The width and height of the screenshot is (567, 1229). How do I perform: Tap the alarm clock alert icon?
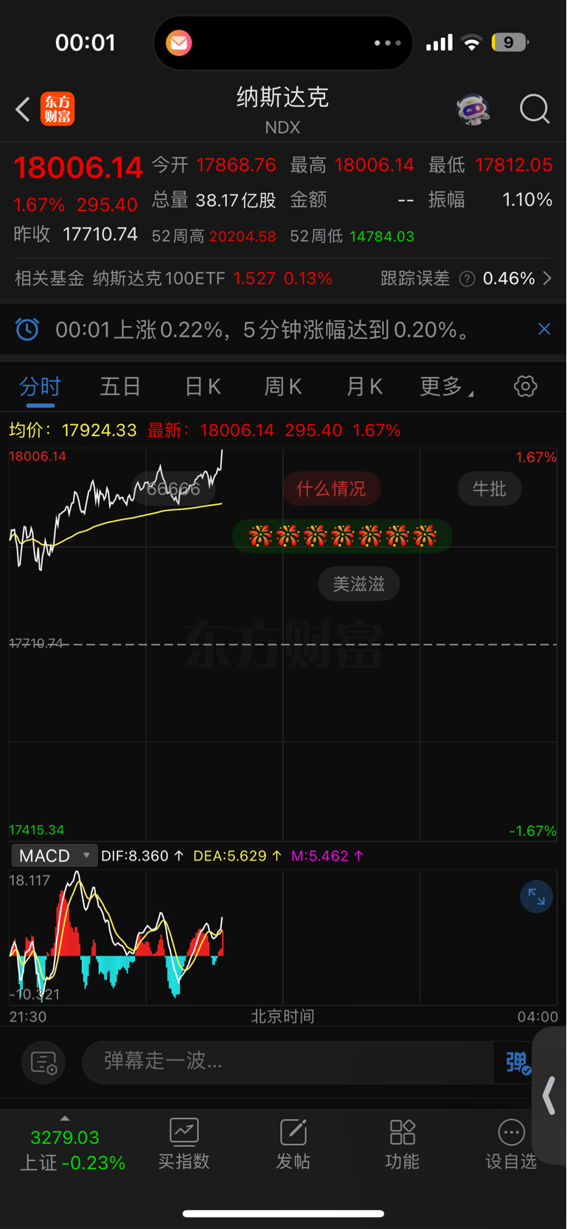(27, 329)
